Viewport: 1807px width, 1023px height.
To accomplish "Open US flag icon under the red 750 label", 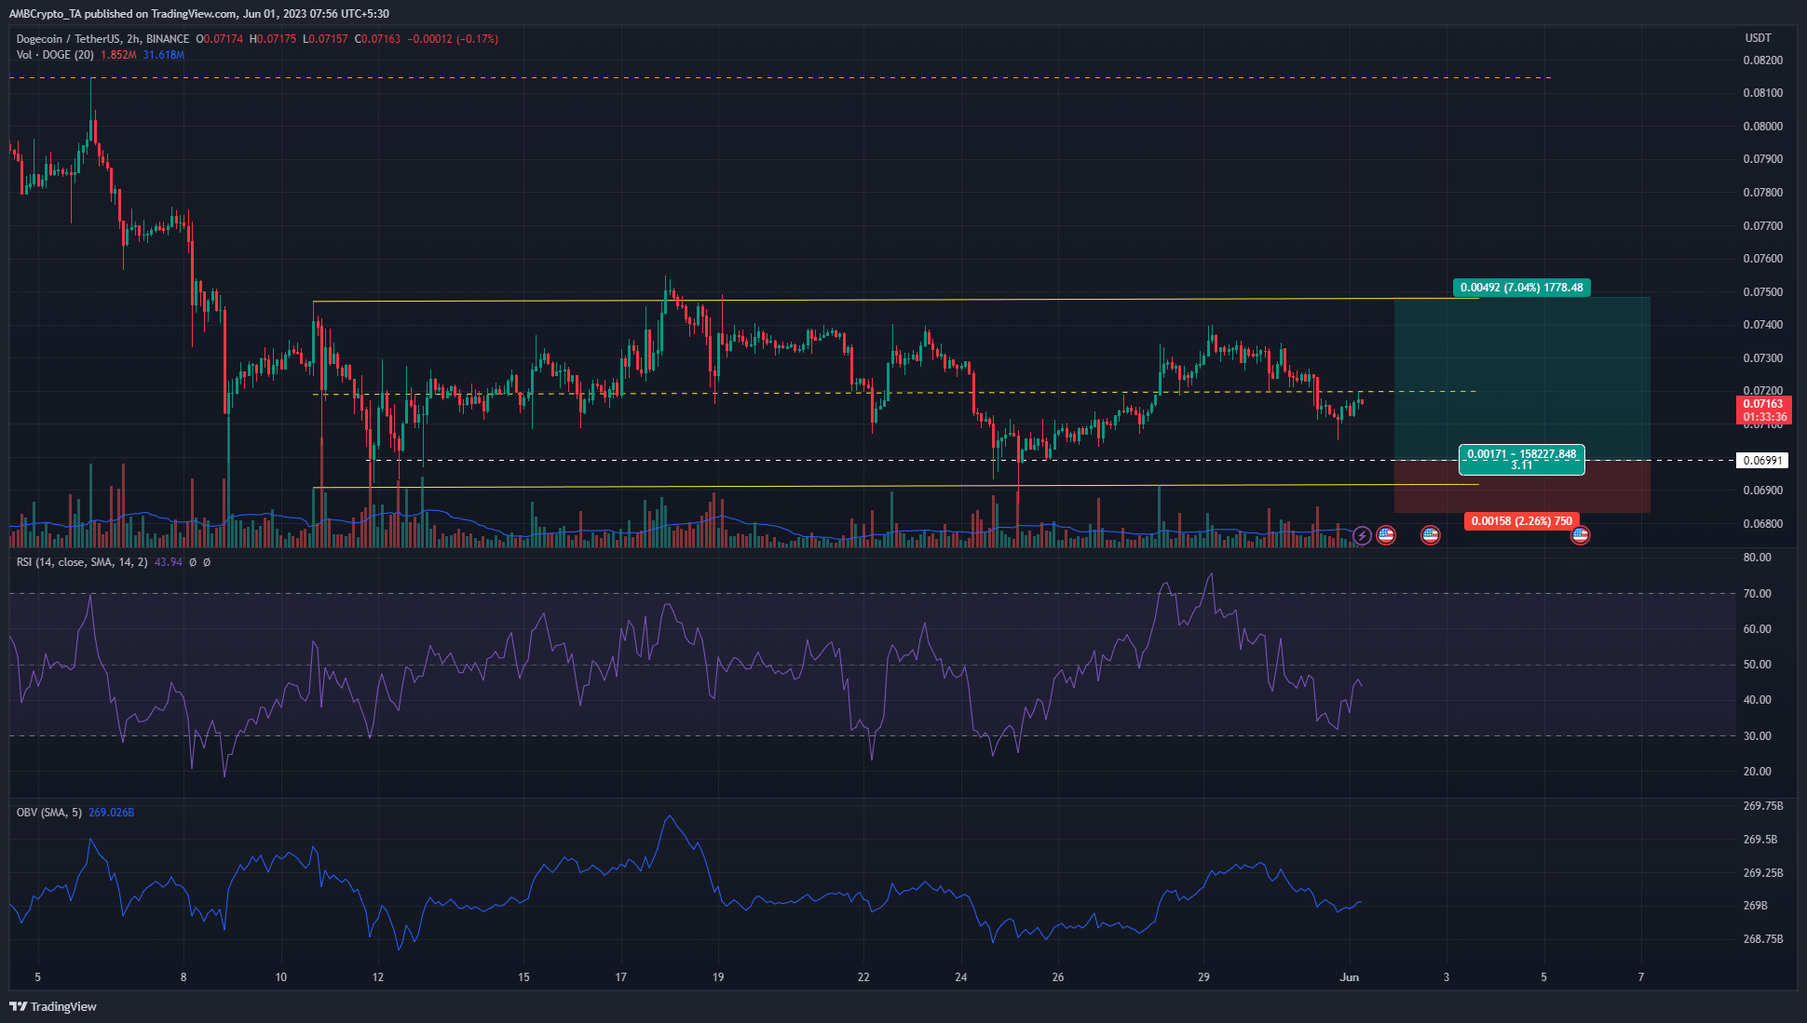I will click(1580, 535).
